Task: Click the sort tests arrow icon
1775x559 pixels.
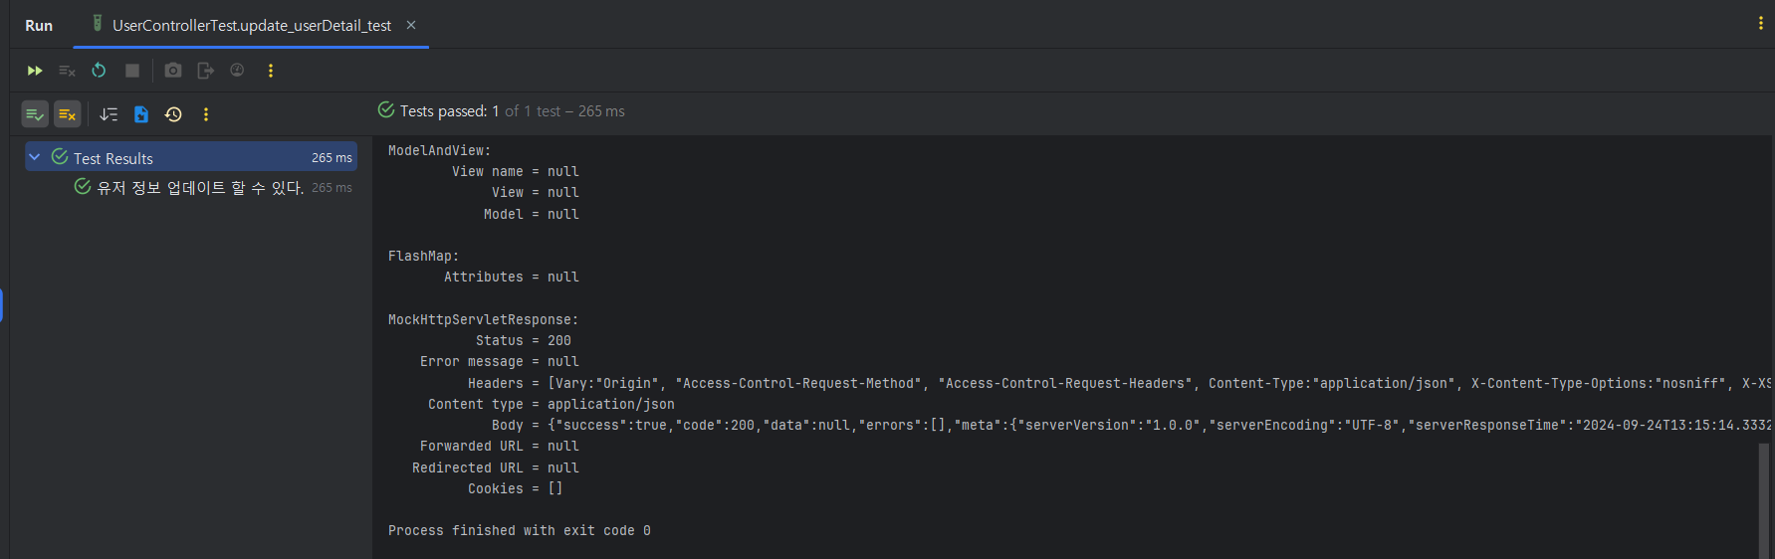Action: 109,114
